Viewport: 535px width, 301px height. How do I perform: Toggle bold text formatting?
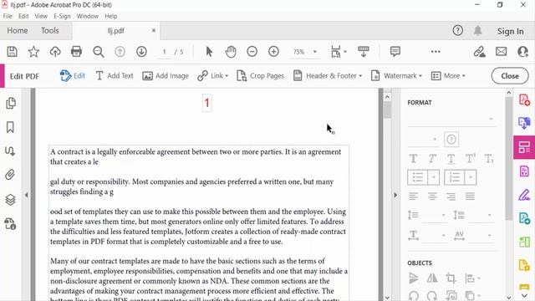413,159
